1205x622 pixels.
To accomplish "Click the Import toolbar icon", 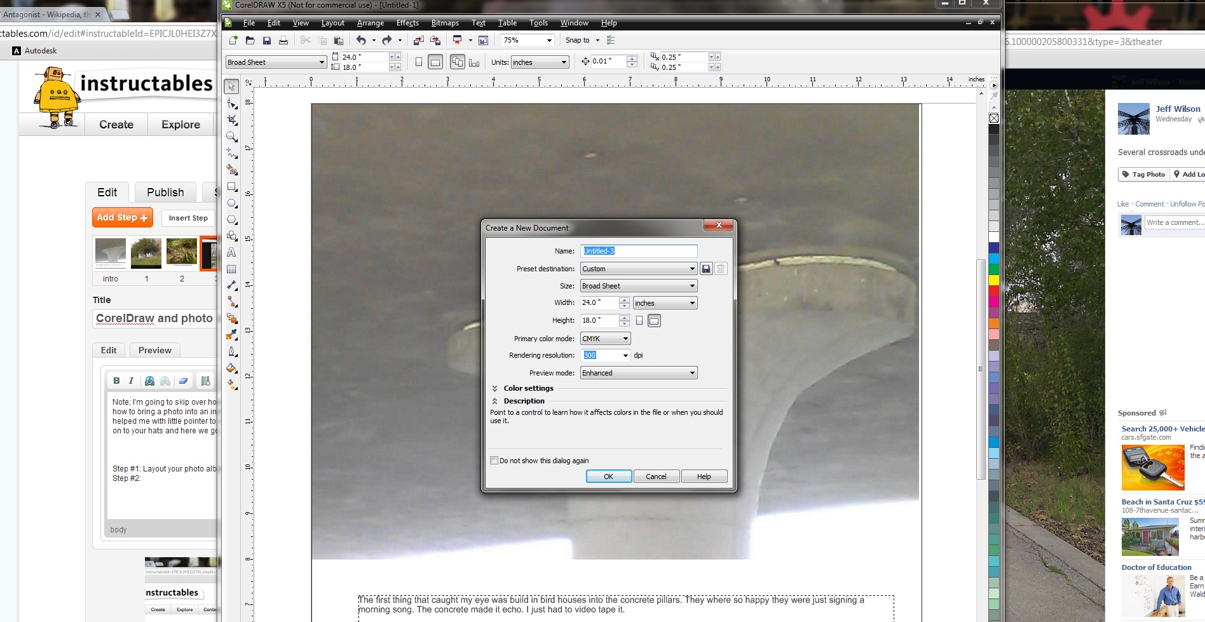I will tap(418, 40).
